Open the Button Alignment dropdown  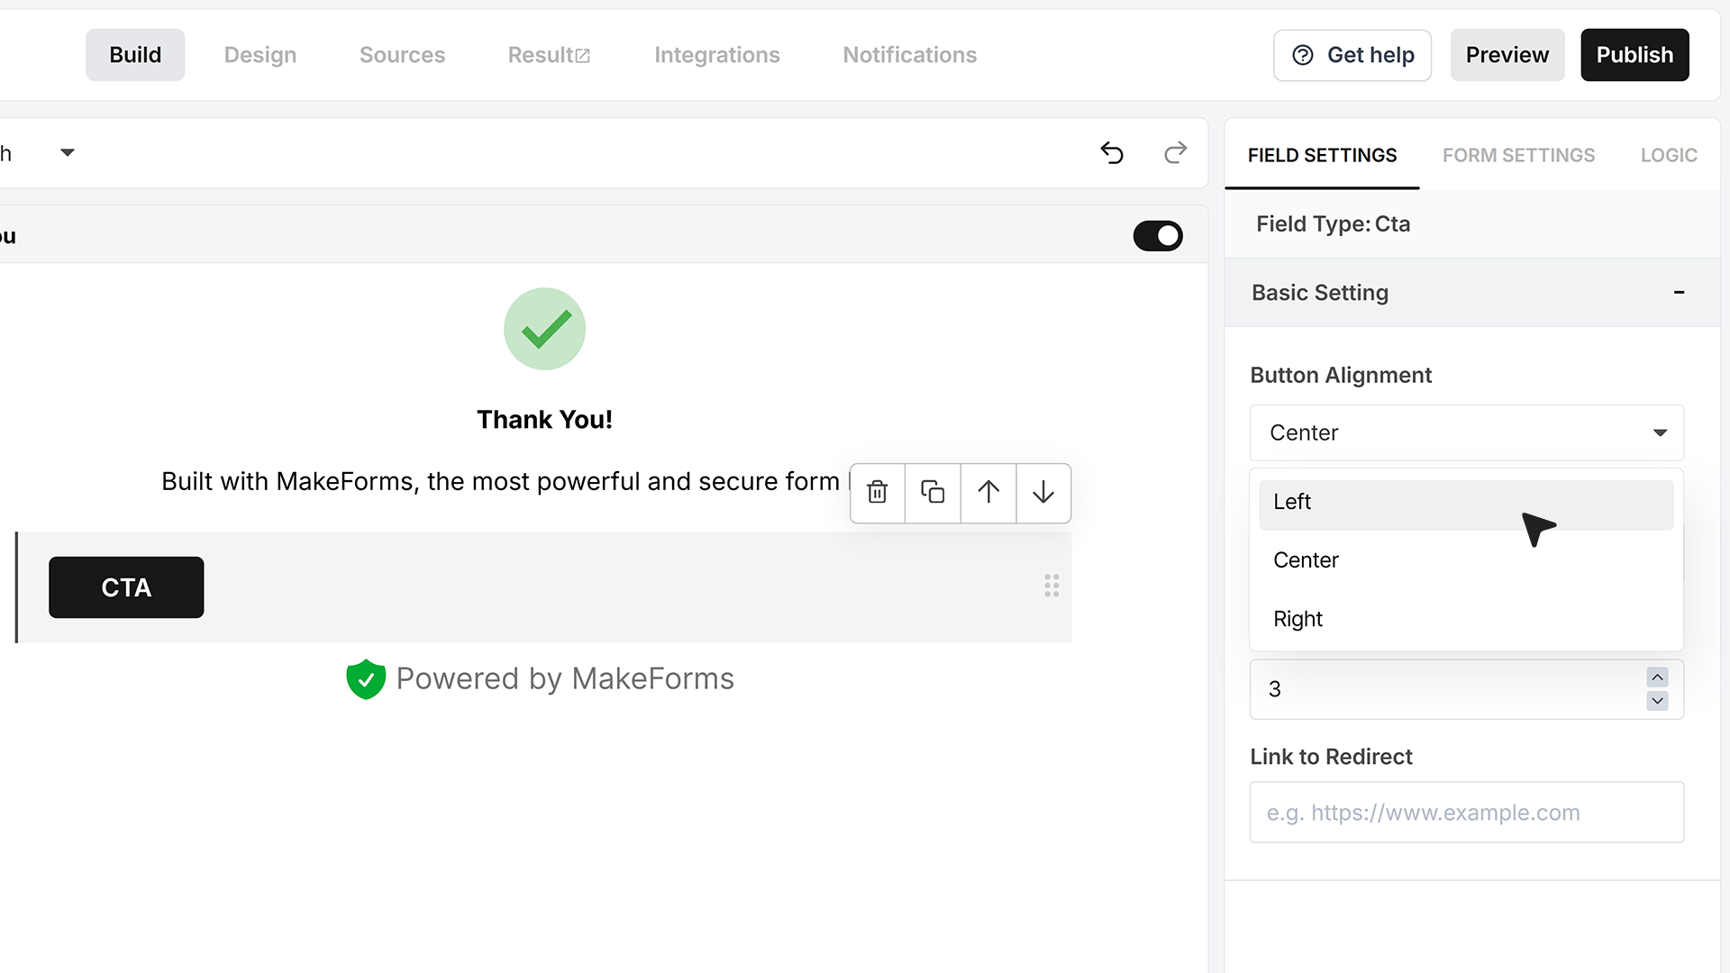(x=1466, y=432)
